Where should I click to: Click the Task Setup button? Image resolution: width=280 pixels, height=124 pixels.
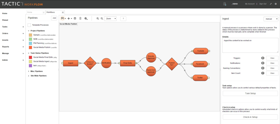coord(250,93)
